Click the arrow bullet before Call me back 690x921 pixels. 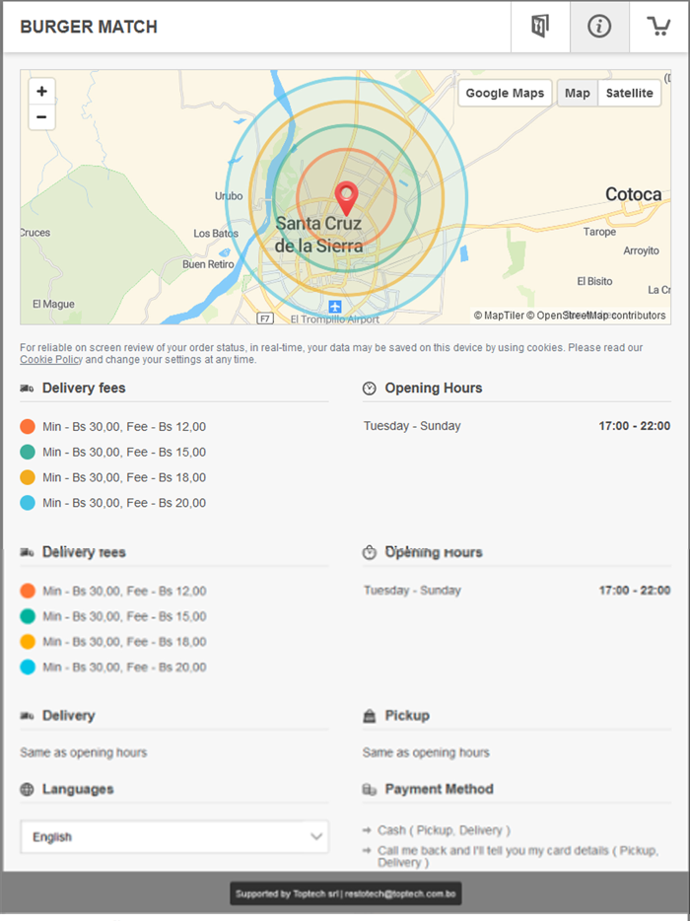[367, 851]
